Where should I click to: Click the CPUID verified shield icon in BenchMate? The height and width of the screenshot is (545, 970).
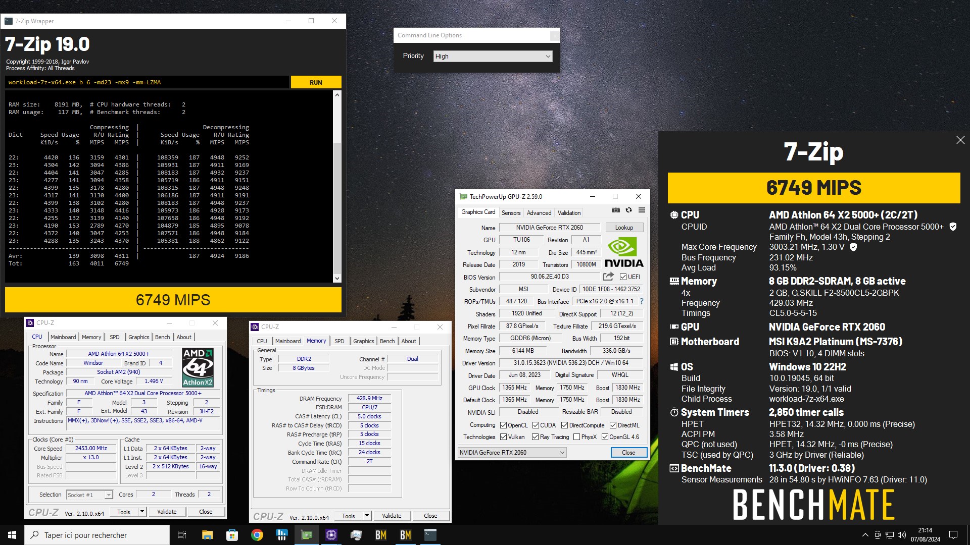coord(953,227)
